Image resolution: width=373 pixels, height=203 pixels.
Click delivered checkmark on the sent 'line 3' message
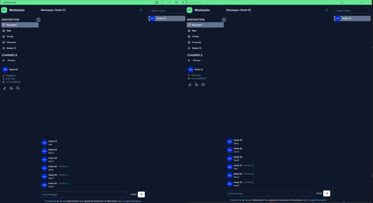coord(67,175)
